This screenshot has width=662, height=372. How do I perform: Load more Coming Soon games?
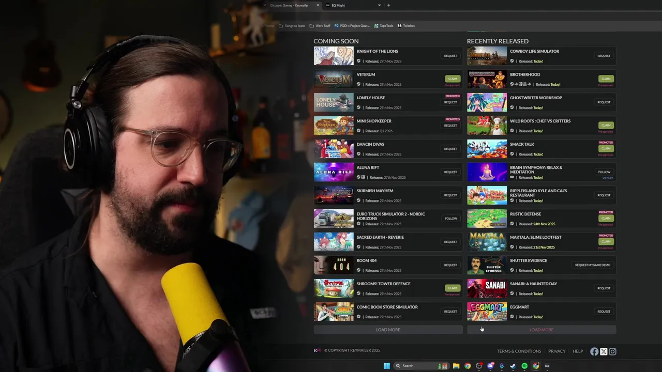click(x=388, y=330)
